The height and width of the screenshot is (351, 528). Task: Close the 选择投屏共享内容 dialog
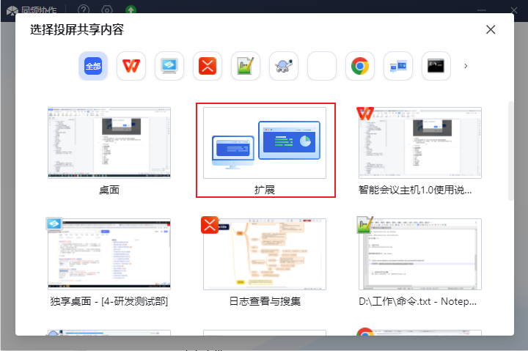coord(491,29)
